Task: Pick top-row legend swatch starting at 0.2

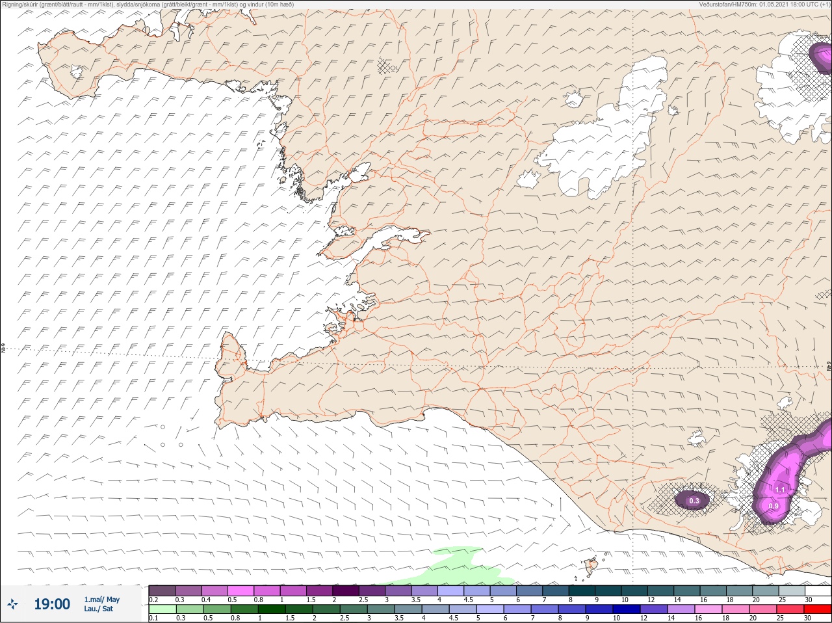Action: 162,590
